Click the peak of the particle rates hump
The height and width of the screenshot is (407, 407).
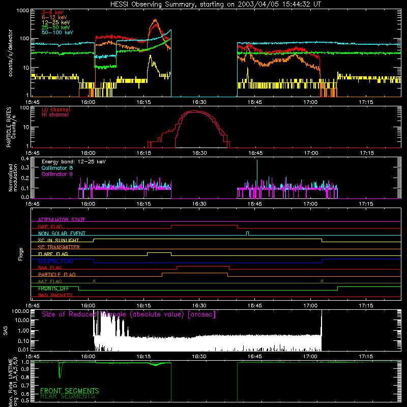[x=194, y=111]
